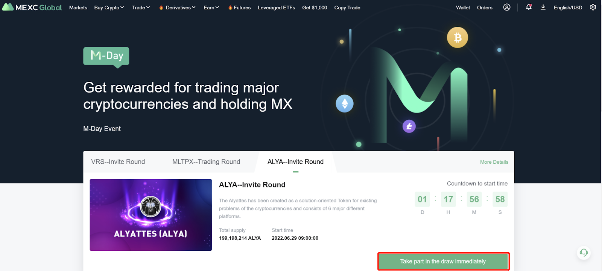Open the Futures page
The image size is (602, 271).
[x=239, y=8]
